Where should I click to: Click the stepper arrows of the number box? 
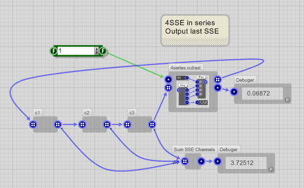pos(96,51)
